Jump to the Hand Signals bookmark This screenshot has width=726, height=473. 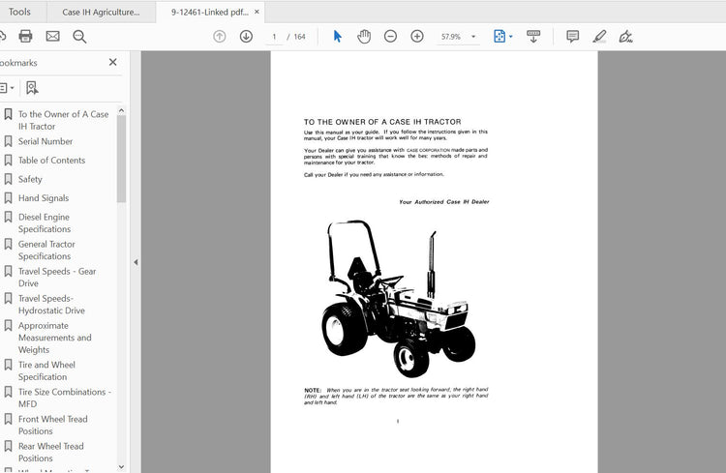44,198
